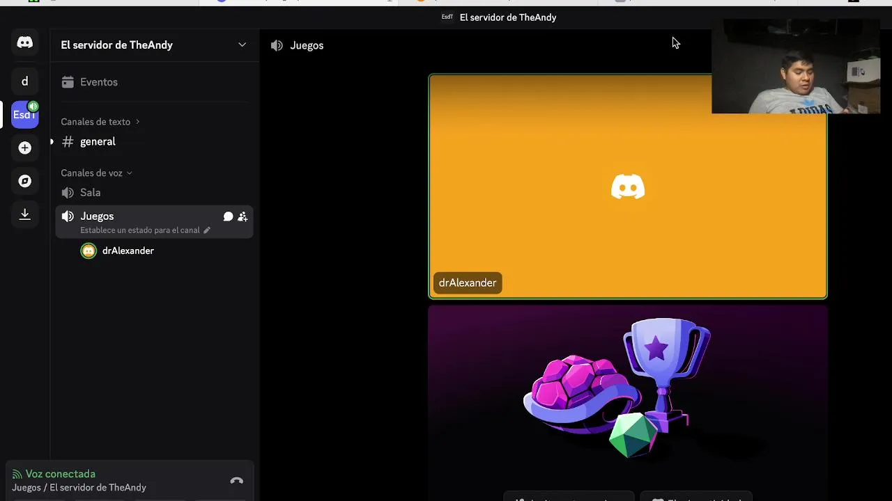Screen dimensions: 892x501
Task: Click the drAlexander avatar in sidebar
Action: click(89, 250)
